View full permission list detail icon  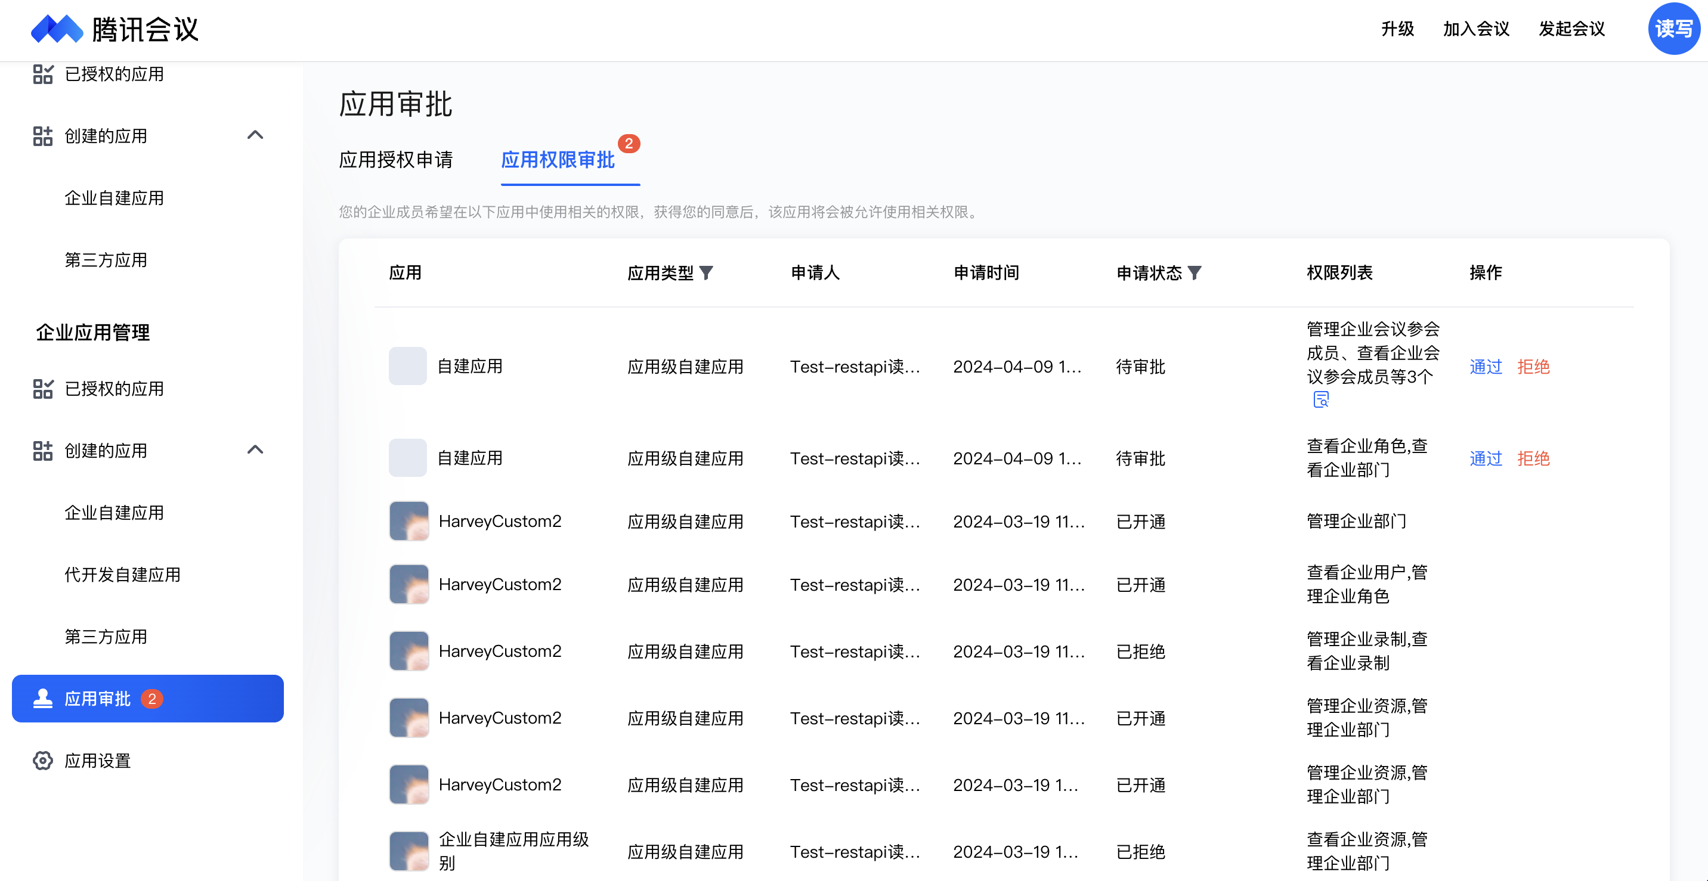[1321, 399]
